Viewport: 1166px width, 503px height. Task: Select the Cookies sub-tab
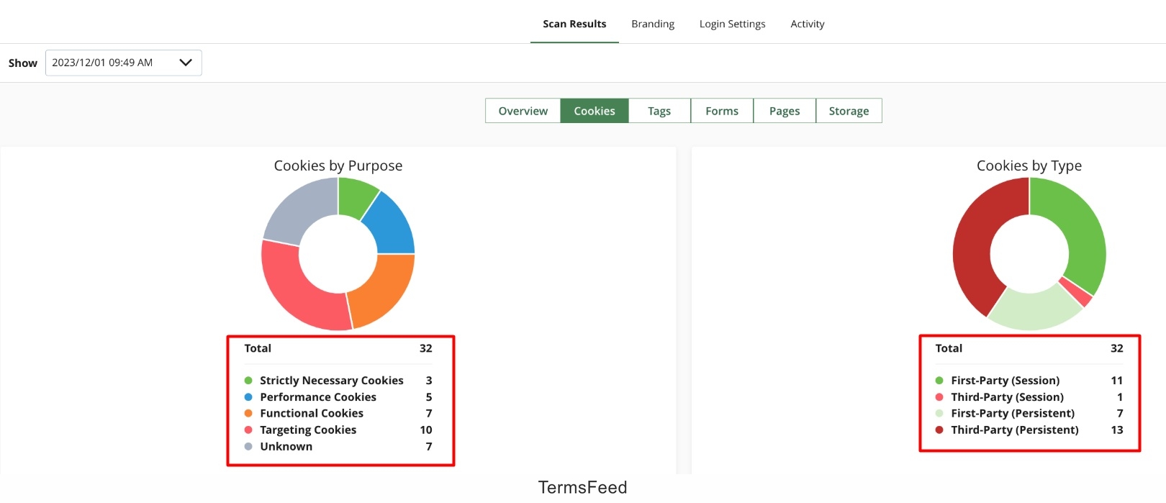point(595,111)
